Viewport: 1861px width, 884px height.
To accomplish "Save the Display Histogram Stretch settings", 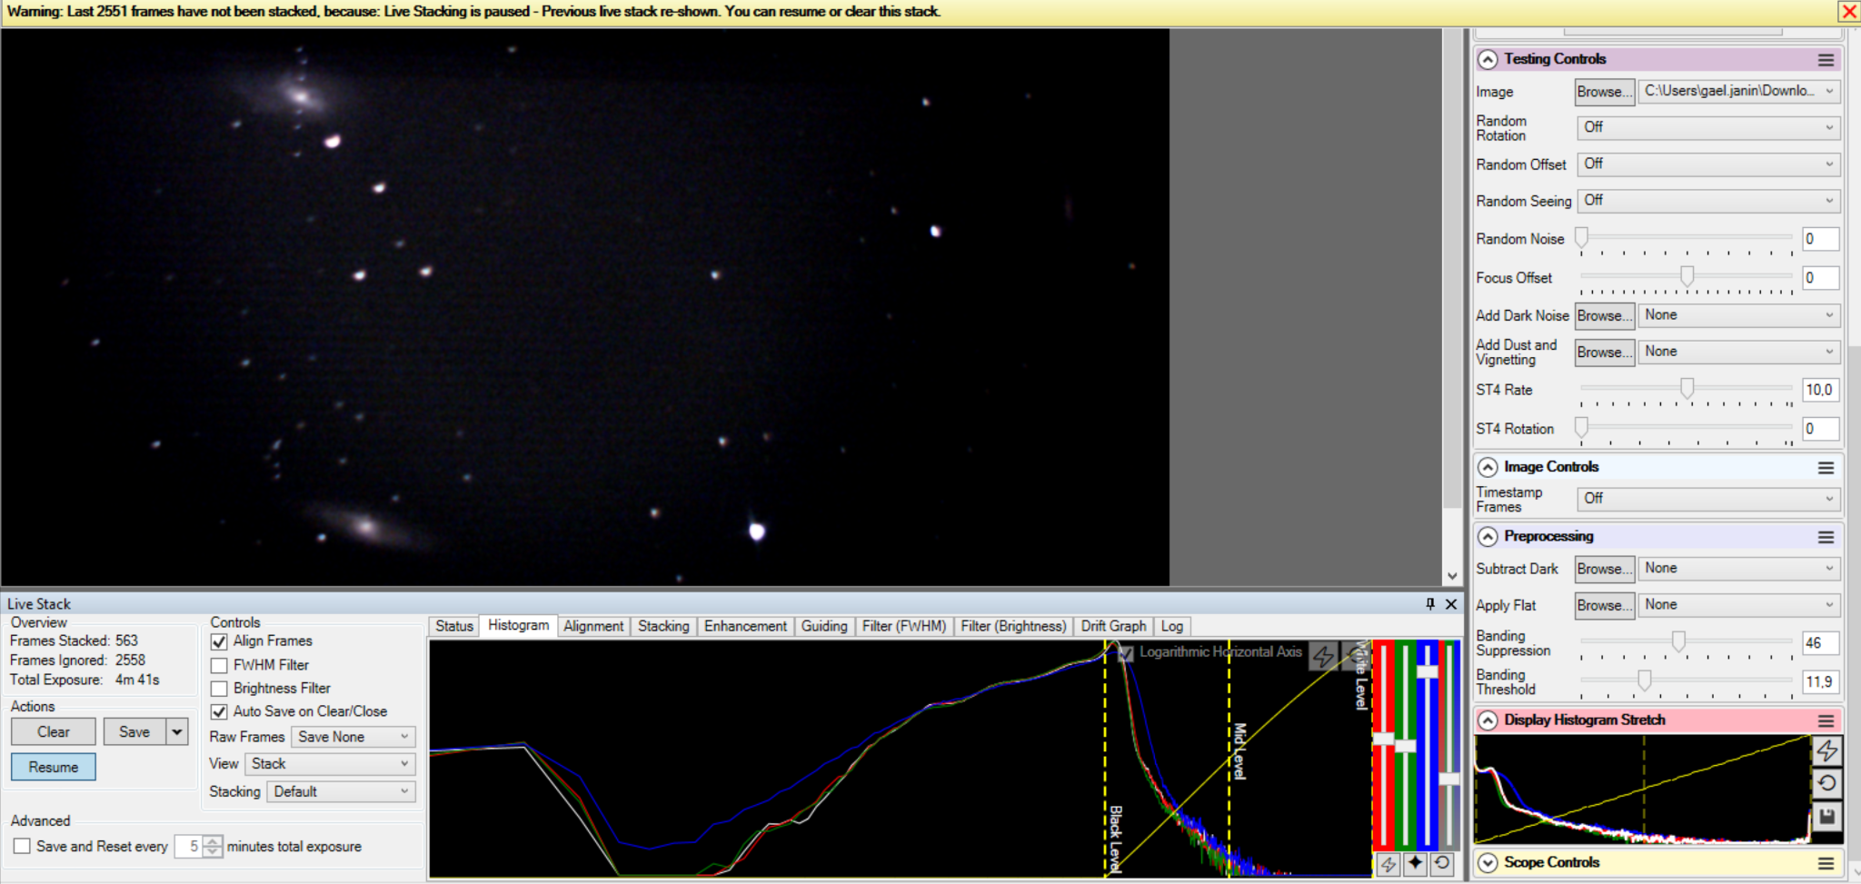I will coord(1826,816).
